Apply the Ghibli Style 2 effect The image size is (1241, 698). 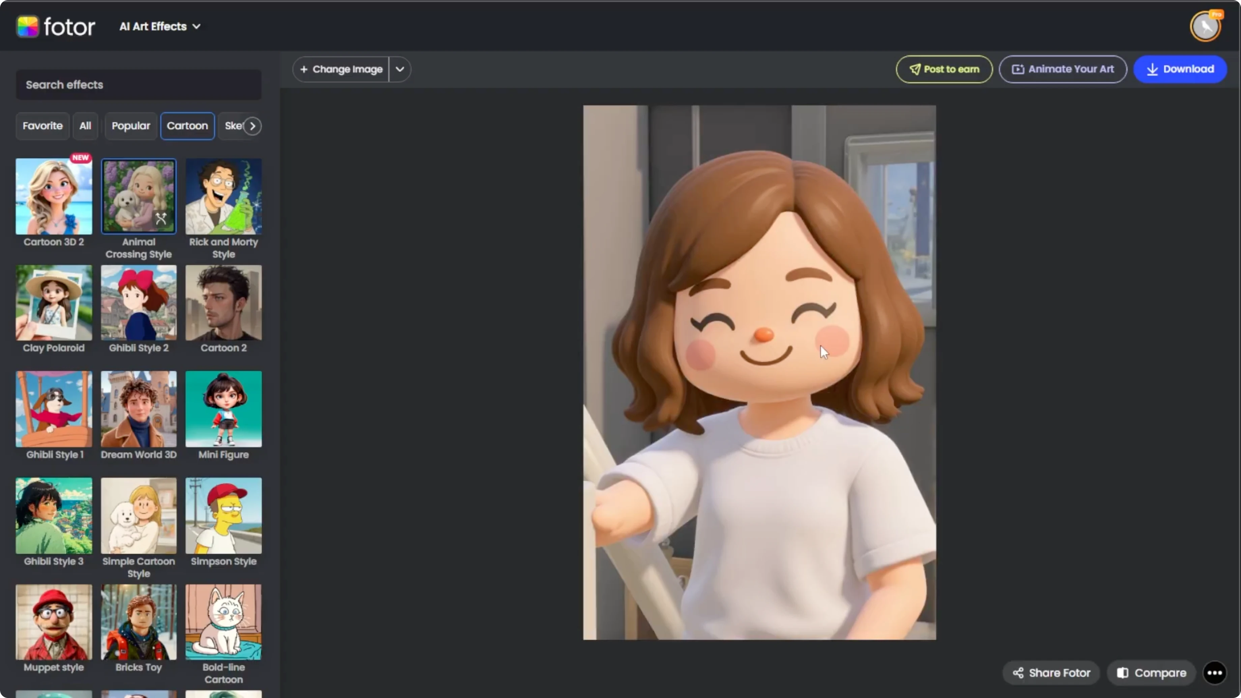tap(139, 302)
